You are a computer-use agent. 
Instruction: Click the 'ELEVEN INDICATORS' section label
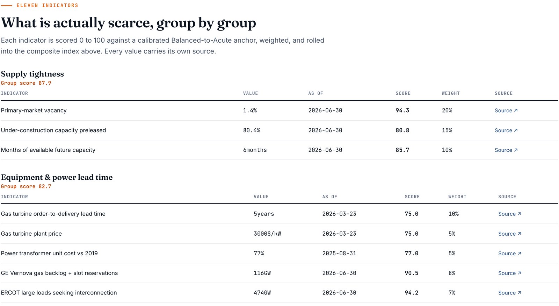[x=47, y=6]
